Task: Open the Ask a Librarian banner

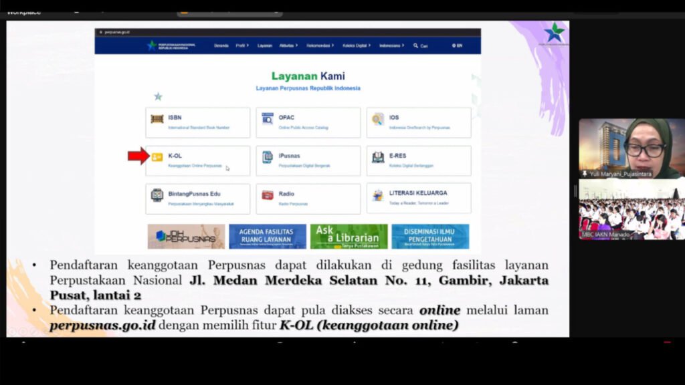Action: click(x=349, y=236)
